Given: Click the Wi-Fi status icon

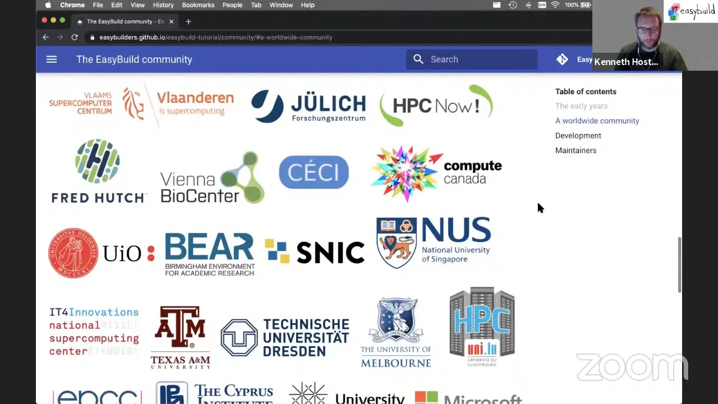Looking at the screenshot, I should click(x=555, y=5).
